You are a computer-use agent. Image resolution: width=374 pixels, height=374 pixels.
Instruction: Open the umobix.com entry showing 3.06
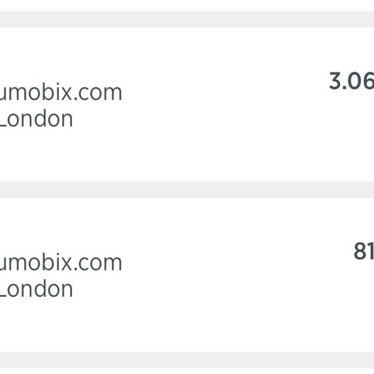tap(61, 93)
